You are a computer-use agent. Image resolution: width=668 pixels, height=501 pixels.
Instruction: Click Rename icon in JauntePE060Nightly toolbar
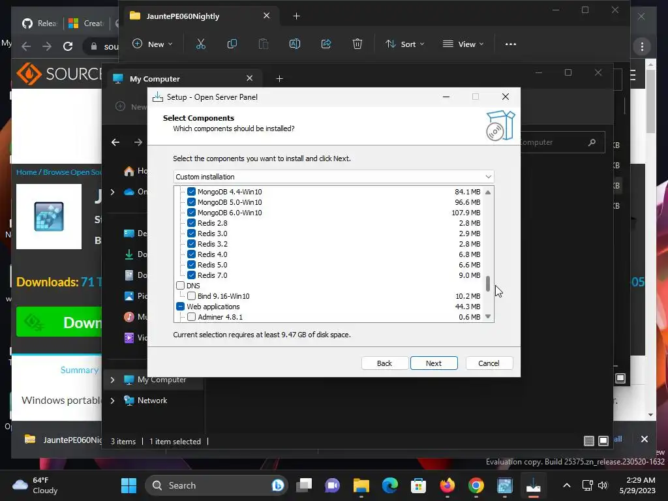pos(295,44)
